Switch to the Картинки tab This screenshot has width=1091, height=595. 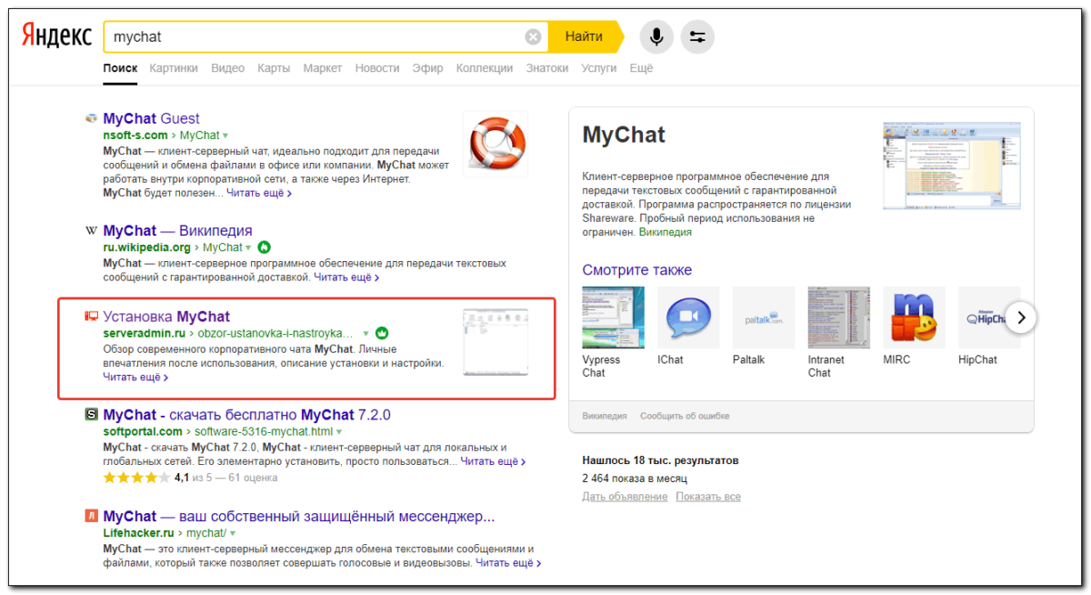pyautogui.click(x=174, y=68)
